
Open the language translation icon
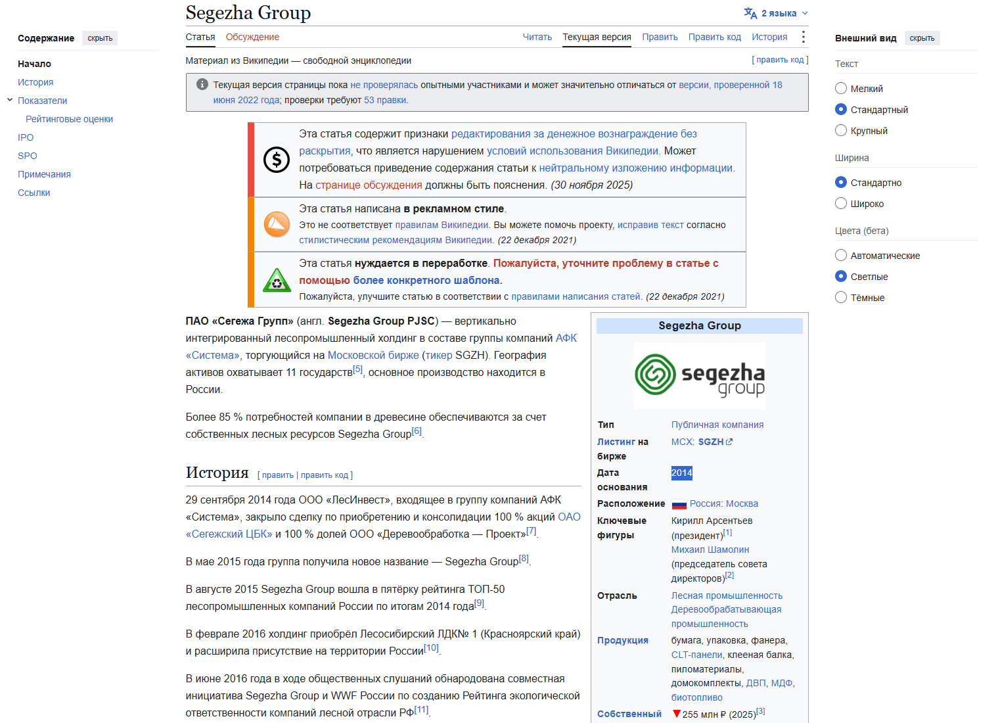[x=750, y=13]
